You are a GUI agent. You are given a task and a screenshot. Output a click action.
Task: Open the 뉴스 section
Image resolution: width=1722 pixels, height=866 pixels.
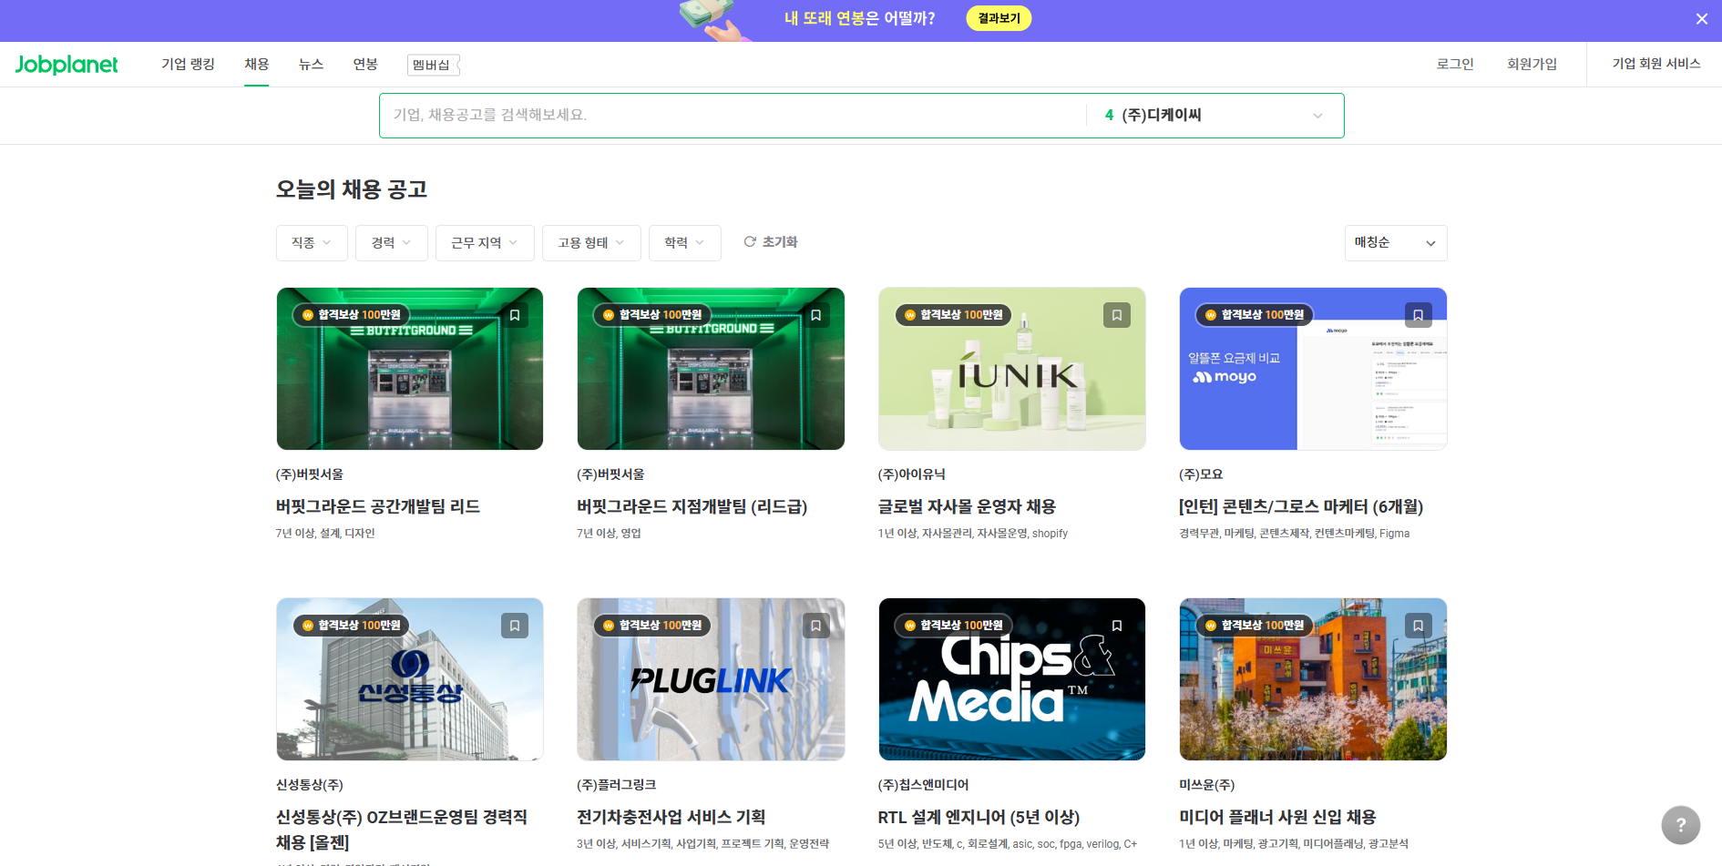[x=310, y=64]
